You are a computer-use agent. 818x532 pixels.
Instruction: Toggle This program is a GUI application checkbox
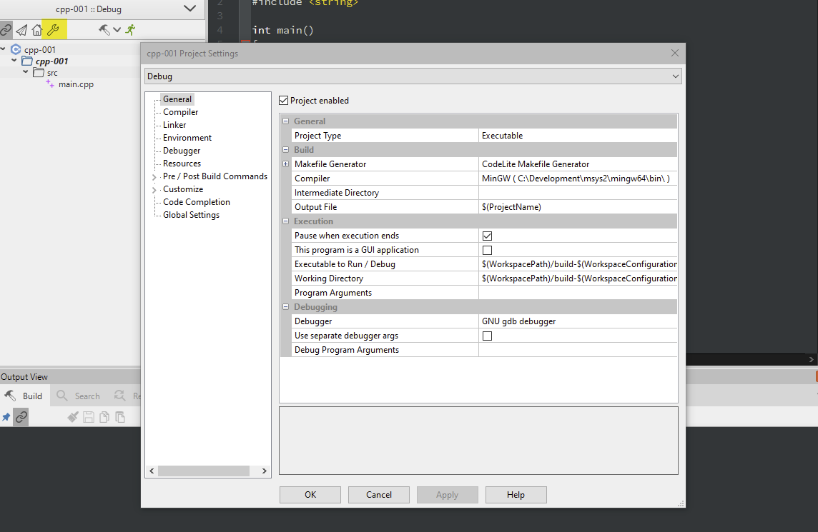pyautogui.click(x=487, y=250)
